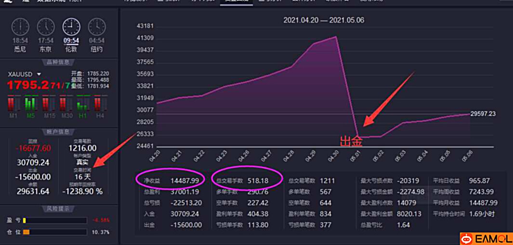Click the New York (纽约) clock icon
Screen dimensions: 513x245
(x=97, y=27)
